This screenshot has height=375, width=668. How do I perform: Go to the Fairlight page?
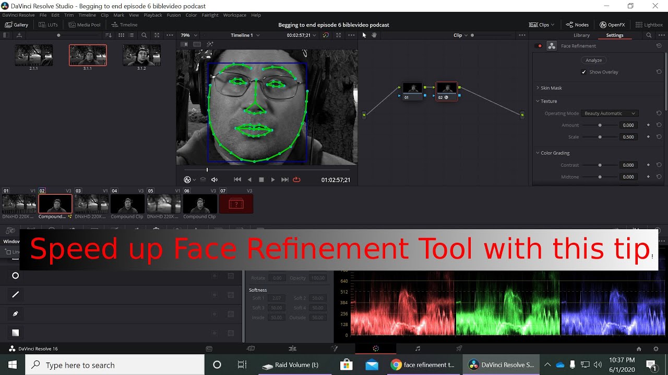[x=417, y=348]
